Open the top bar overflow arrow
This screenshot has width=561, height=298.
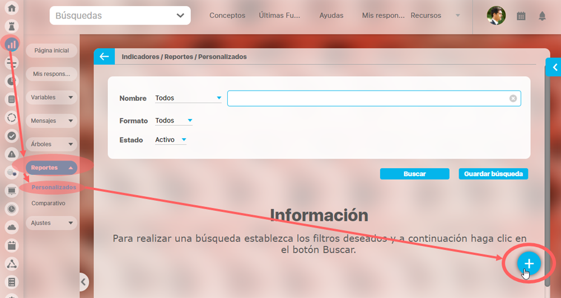click(457, 16)
